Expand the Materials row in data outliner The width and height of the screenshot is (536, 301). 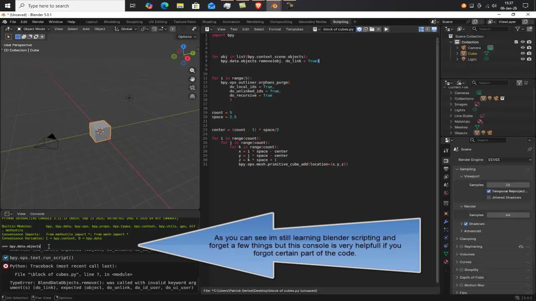[451, 122]
